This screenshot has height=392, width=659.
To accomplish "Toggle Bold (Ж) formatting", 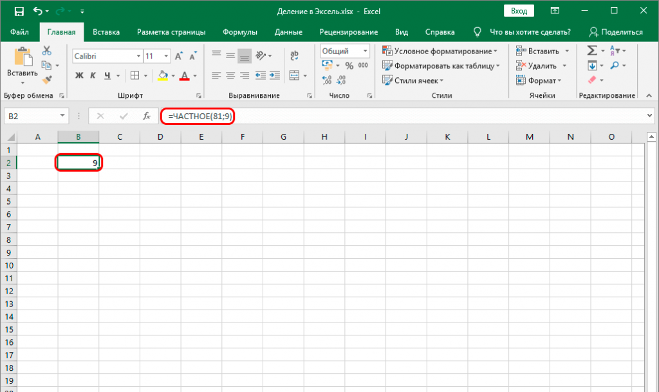I will pos(80,75).
